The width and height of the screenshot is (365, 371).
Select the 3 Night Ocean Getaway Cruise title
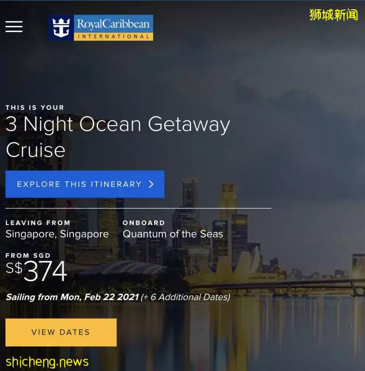[x=117, y=137]
